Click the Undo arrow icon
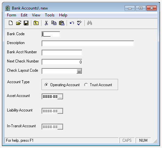Image resolution: width=162 pixels, height=148 pixels. (72, 23)
